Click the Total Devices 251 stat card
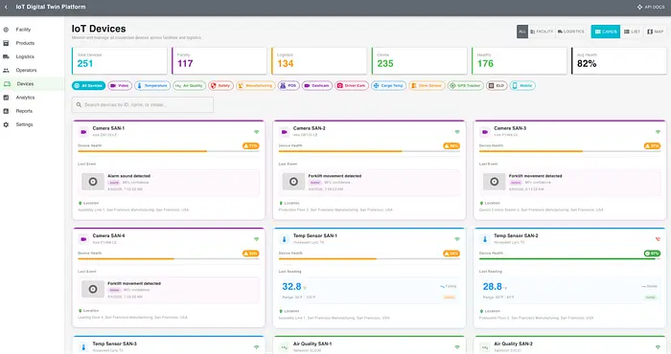Viewport: 671px width, 354px height. tap(120, 60)
